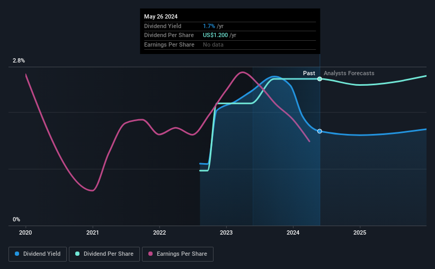Toggle the Earnings Per Share legend button

pyautogui.click(x=178, y=254)
